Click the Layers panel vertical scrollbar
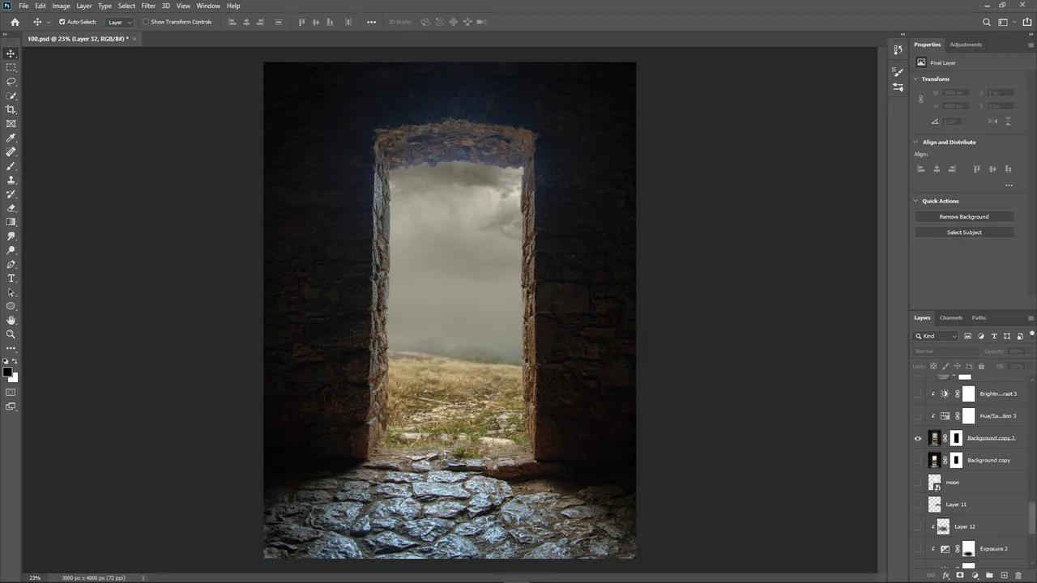 (x=1031, y=516)
